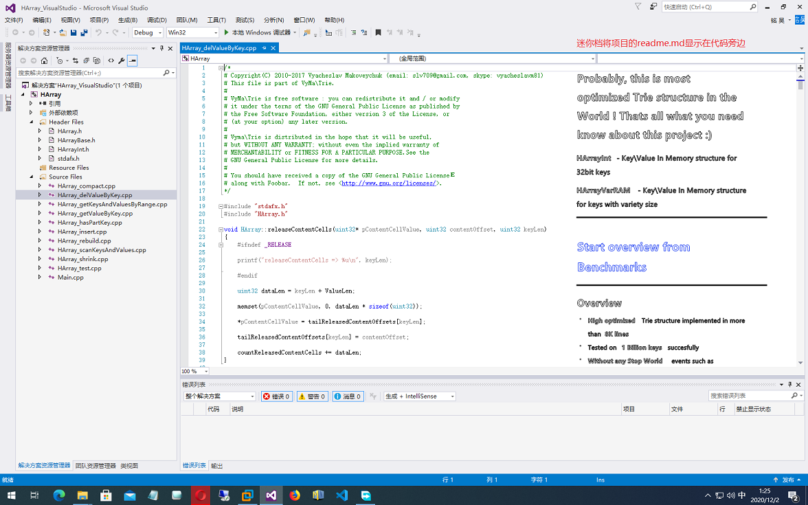Click the Find in Files toolbar icon

(x=306, y=32)
